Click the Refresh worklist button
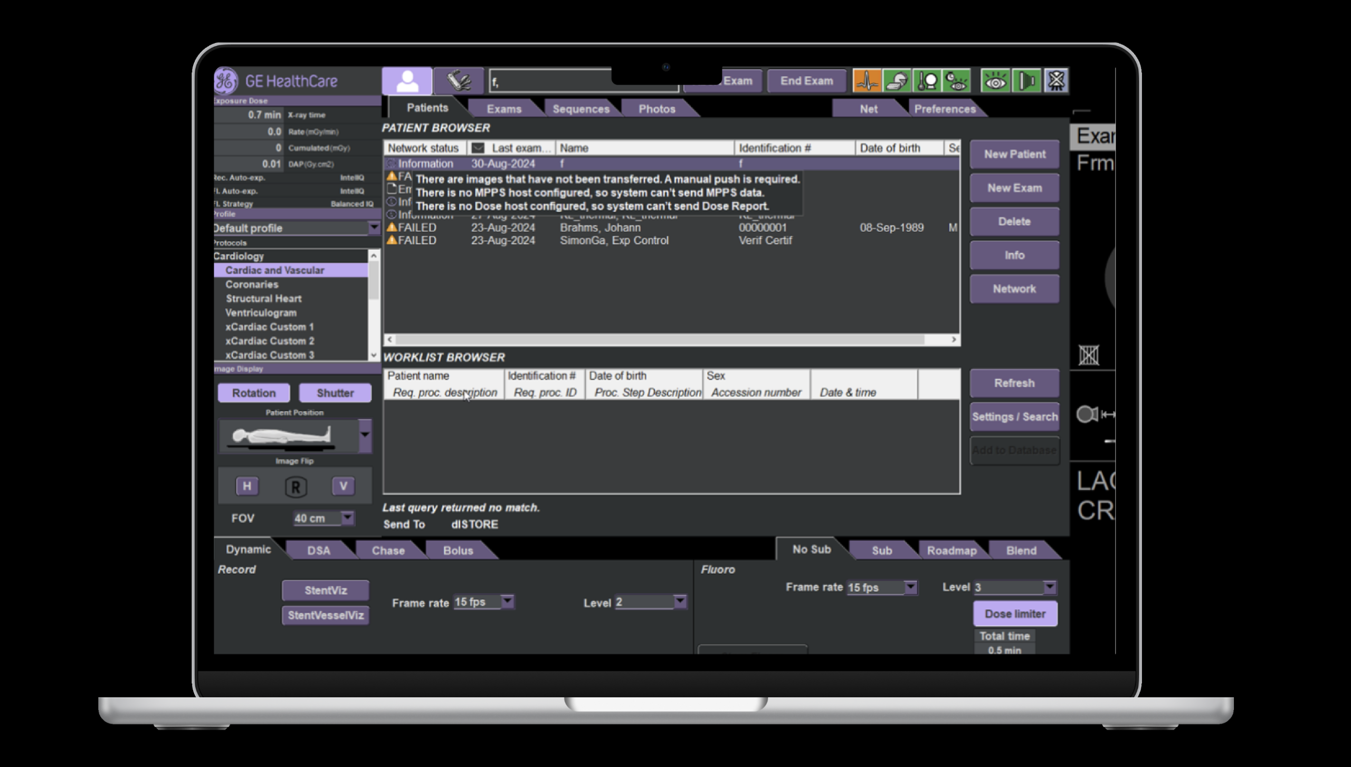This screenshot has width=1351, height=767. pyautogui.click(x=1014, y=383)
